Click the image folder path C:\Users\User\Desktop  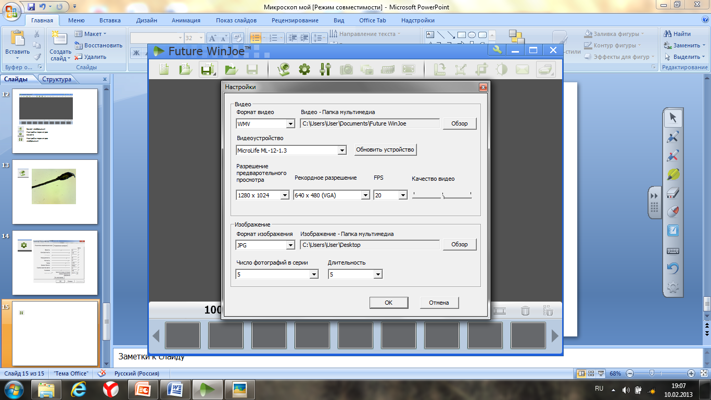tap(370, 244)
